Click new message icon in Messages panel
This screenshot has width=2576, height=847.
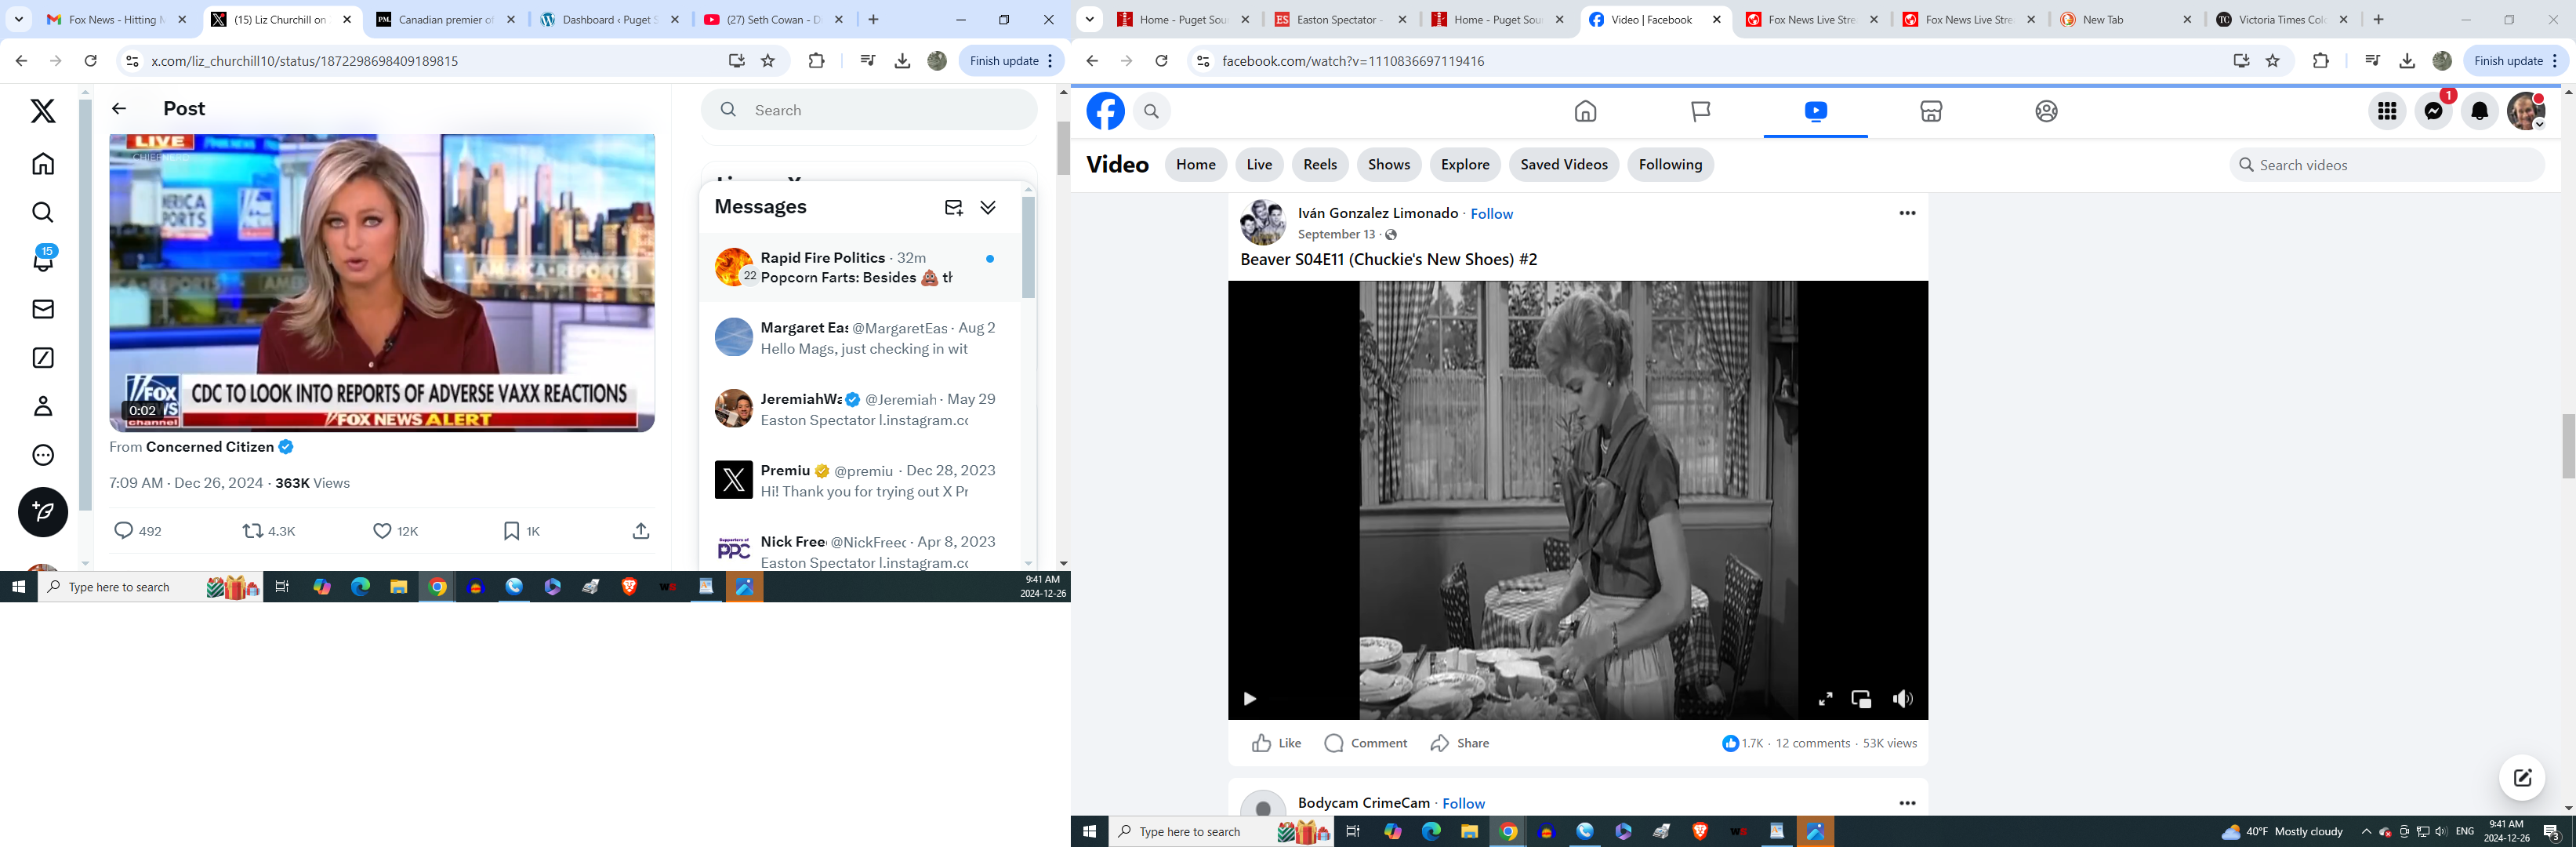(953, 207)
